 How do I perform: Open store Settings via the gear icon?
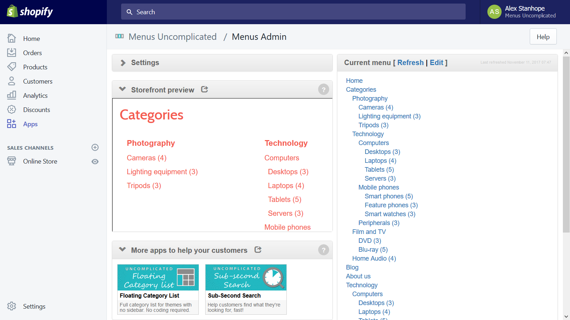[11, 306]
